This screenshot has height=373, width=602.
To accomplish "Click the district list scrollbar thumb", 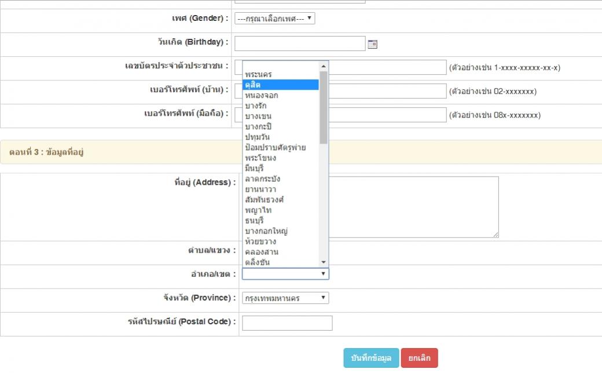I will [324, 107].
